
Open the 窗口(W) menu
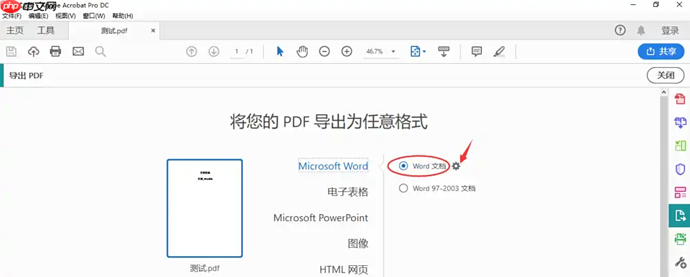pos(94,16)
